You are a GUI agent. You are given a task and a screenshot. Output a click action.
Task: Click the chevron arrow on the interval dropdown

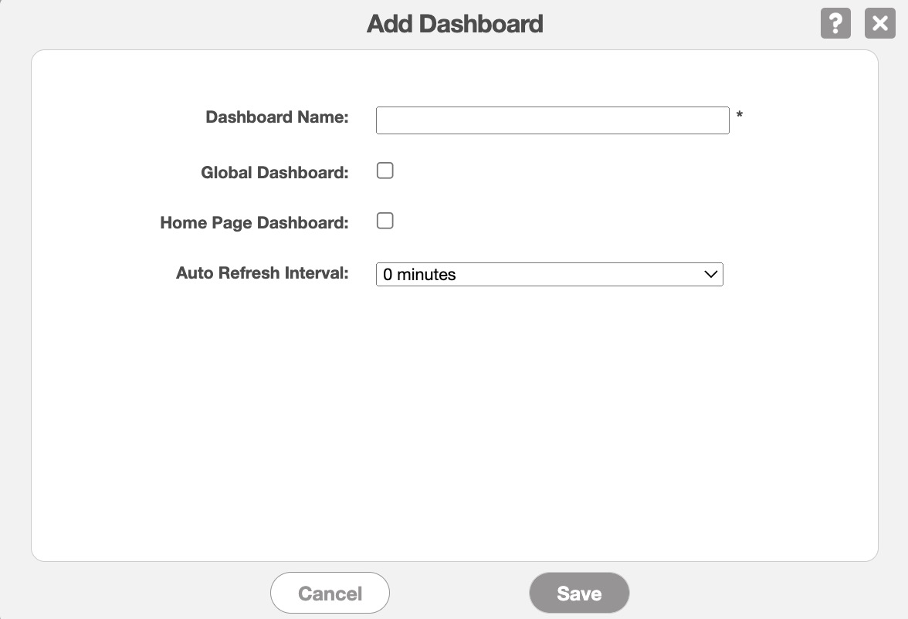click(711, 275)
